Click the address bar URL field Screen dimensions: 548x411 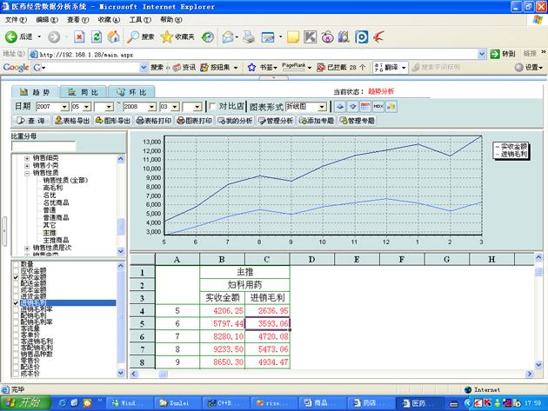point(257,54)
